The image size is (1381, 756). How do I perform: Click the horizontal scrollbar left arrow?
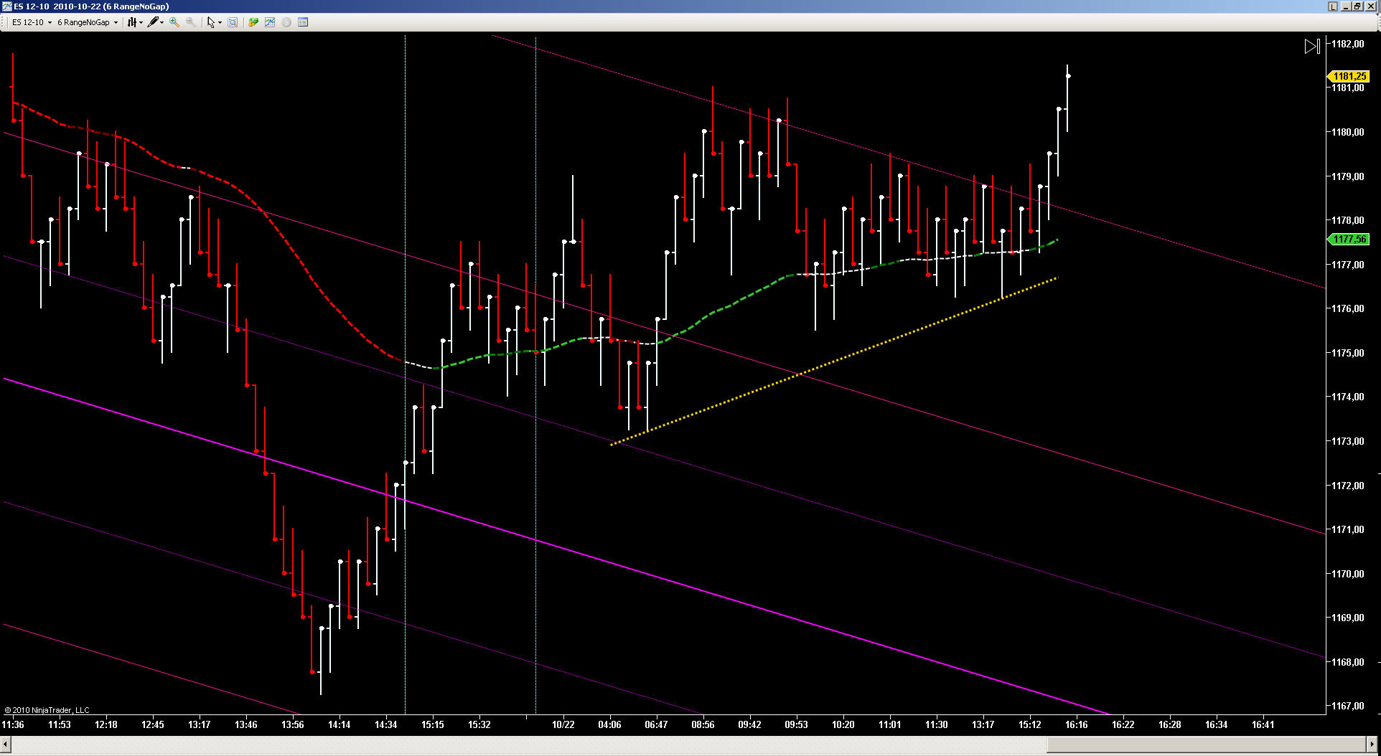click(6, 744)
